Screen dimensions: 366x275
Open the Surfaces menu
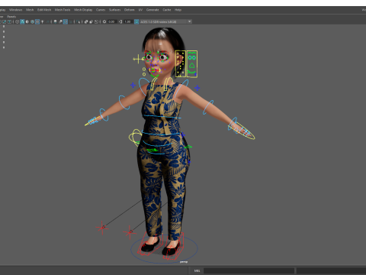tap(115, 10)
